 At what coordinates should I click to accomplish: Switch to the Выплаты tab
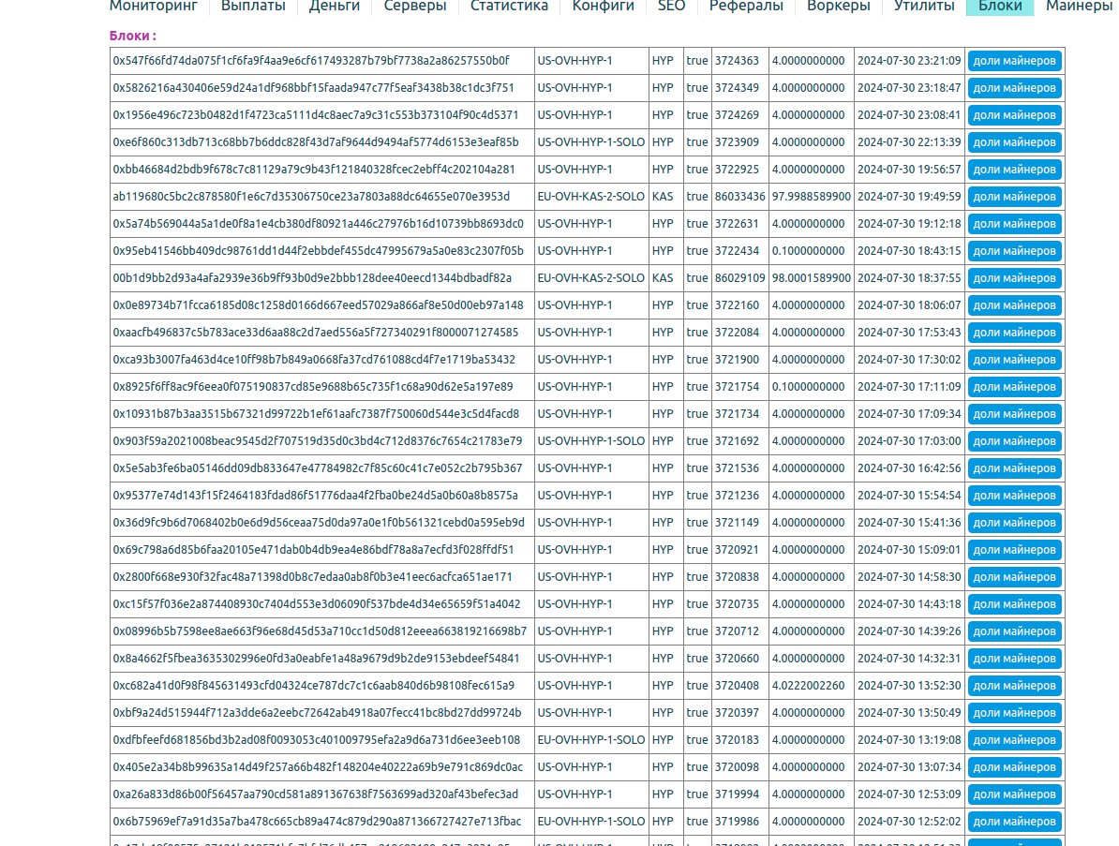coord(253,7)
